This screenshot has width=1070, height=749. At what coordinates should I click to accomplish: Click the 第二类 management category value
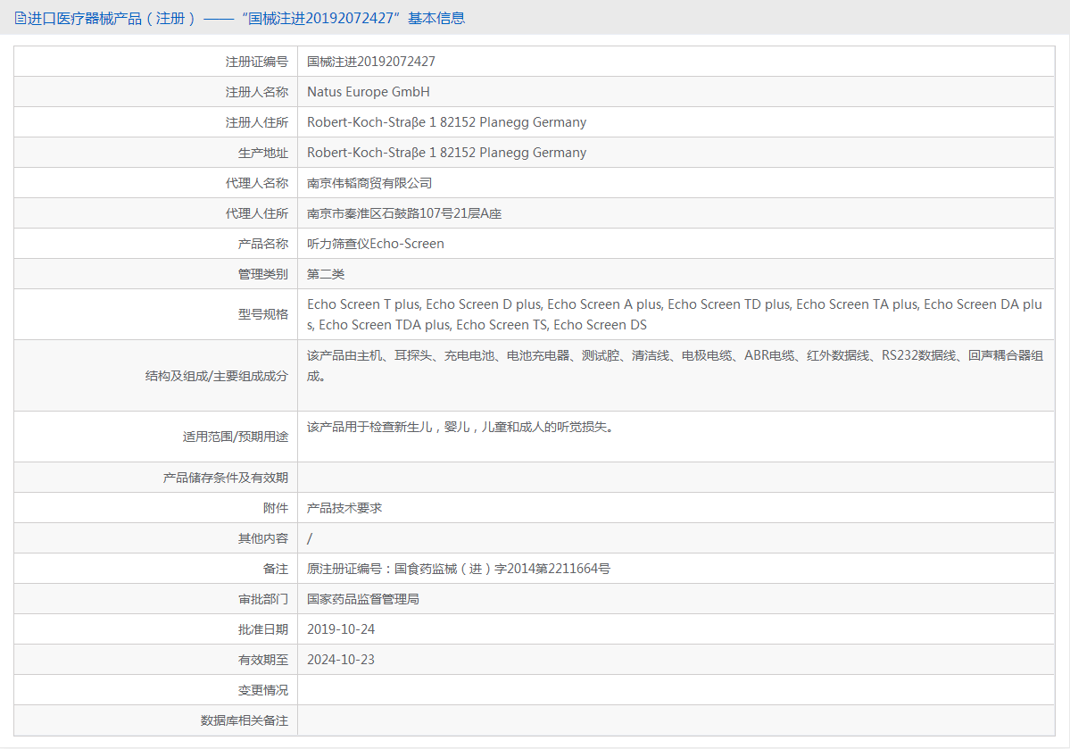tap(326, 274)
